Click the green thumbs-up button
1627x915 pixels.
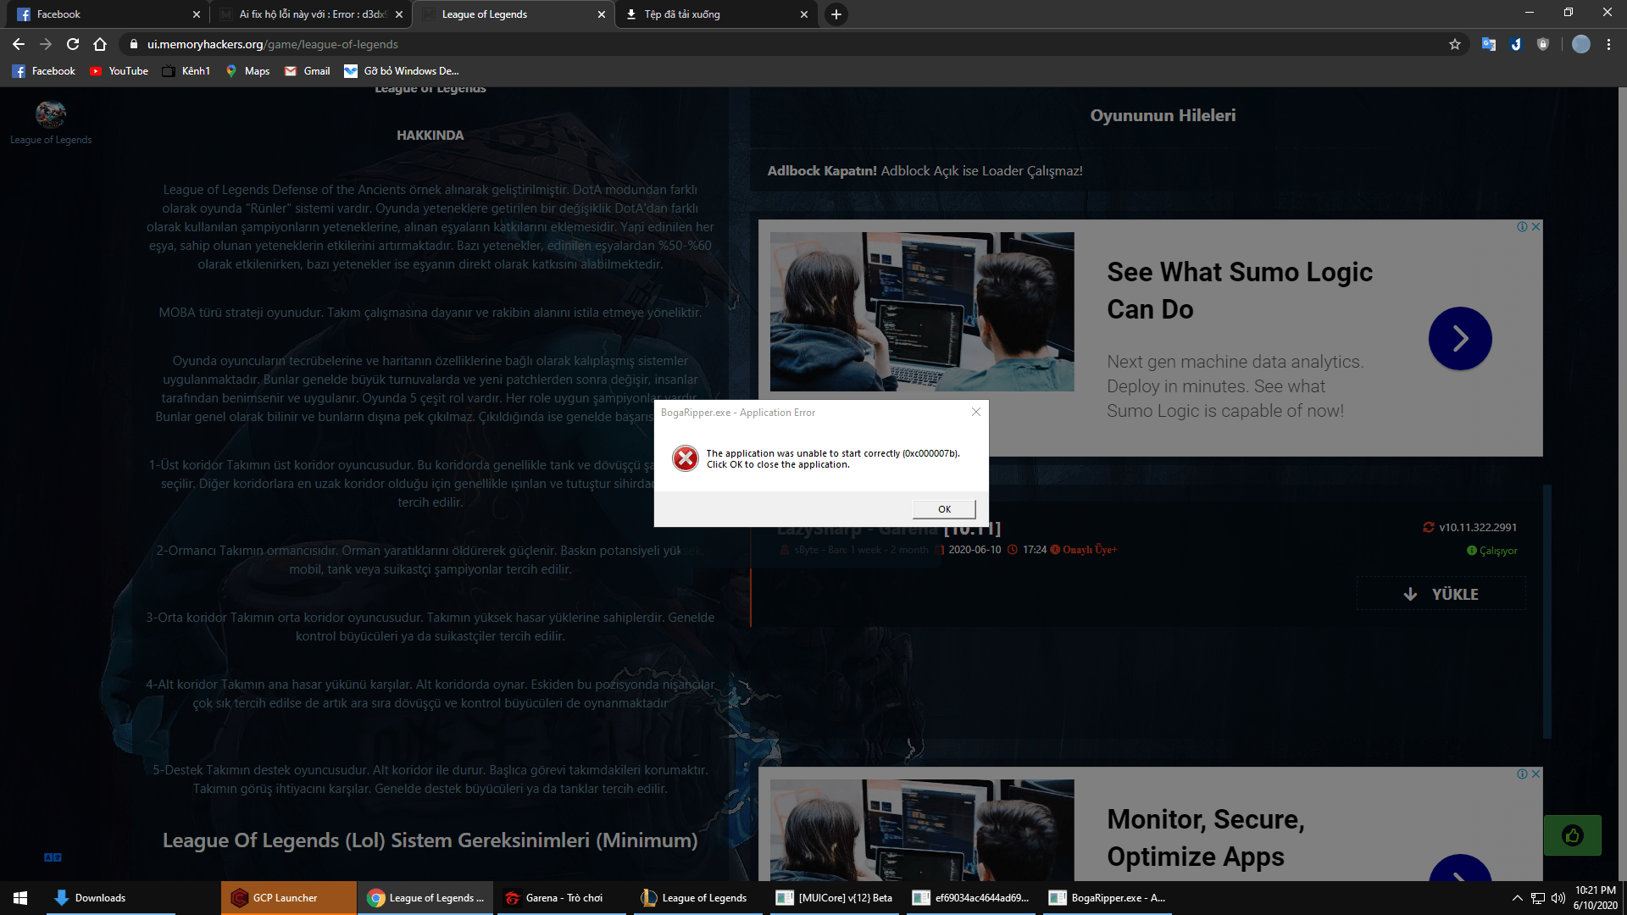(x=1572, y=836)
